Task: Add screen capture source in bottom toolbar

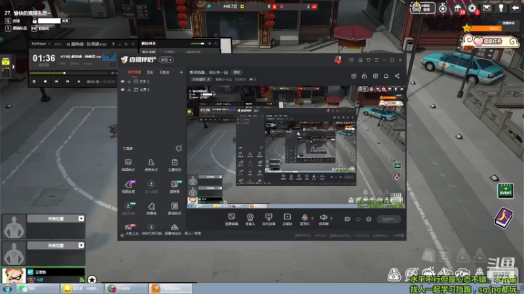Action: (231, 220)
